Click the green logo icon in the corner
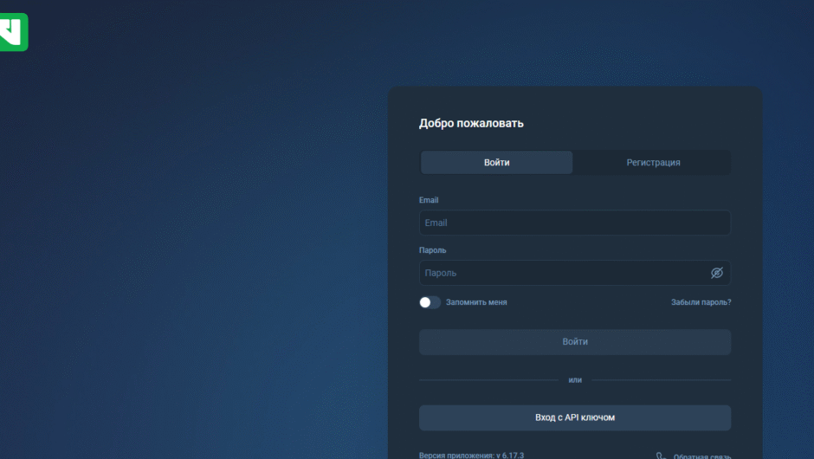814x459 pixels. pyautogui.click(x=13, y=32)
